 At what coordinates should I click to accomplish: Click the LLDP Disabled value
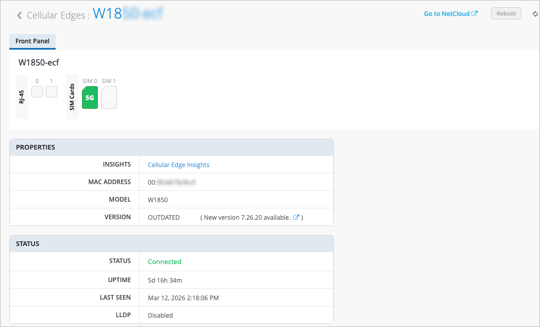pyautogui.click(x=160, y=315)
